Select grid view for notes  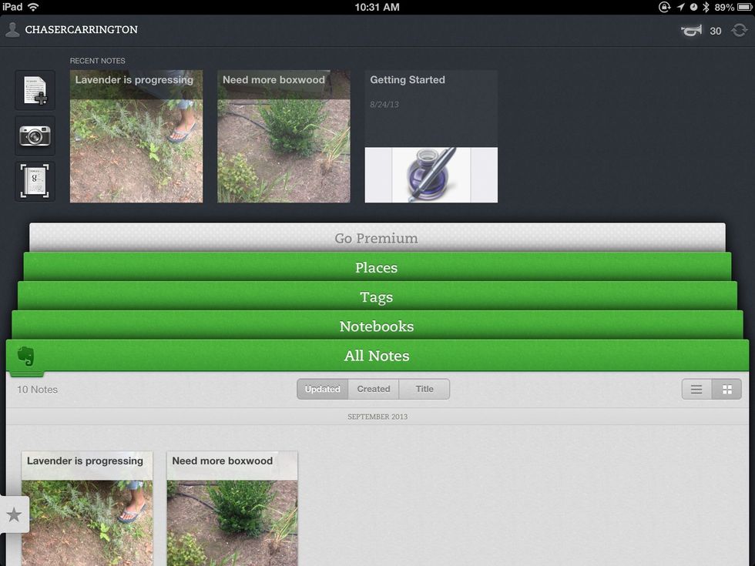726,389
